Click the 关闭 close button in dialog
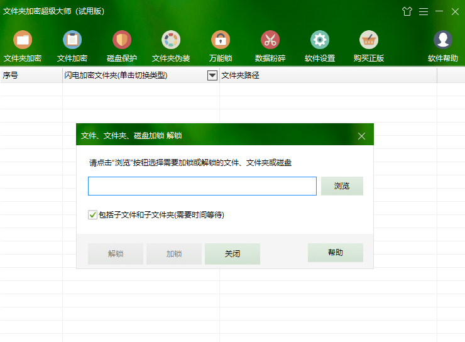Image resolution: width=465 pixels, height=342 pixels. pyautogui.click(x=232, y=254)
